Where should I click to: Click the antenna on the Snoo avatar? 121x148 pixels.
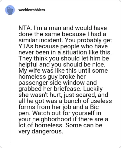(8, 8)
